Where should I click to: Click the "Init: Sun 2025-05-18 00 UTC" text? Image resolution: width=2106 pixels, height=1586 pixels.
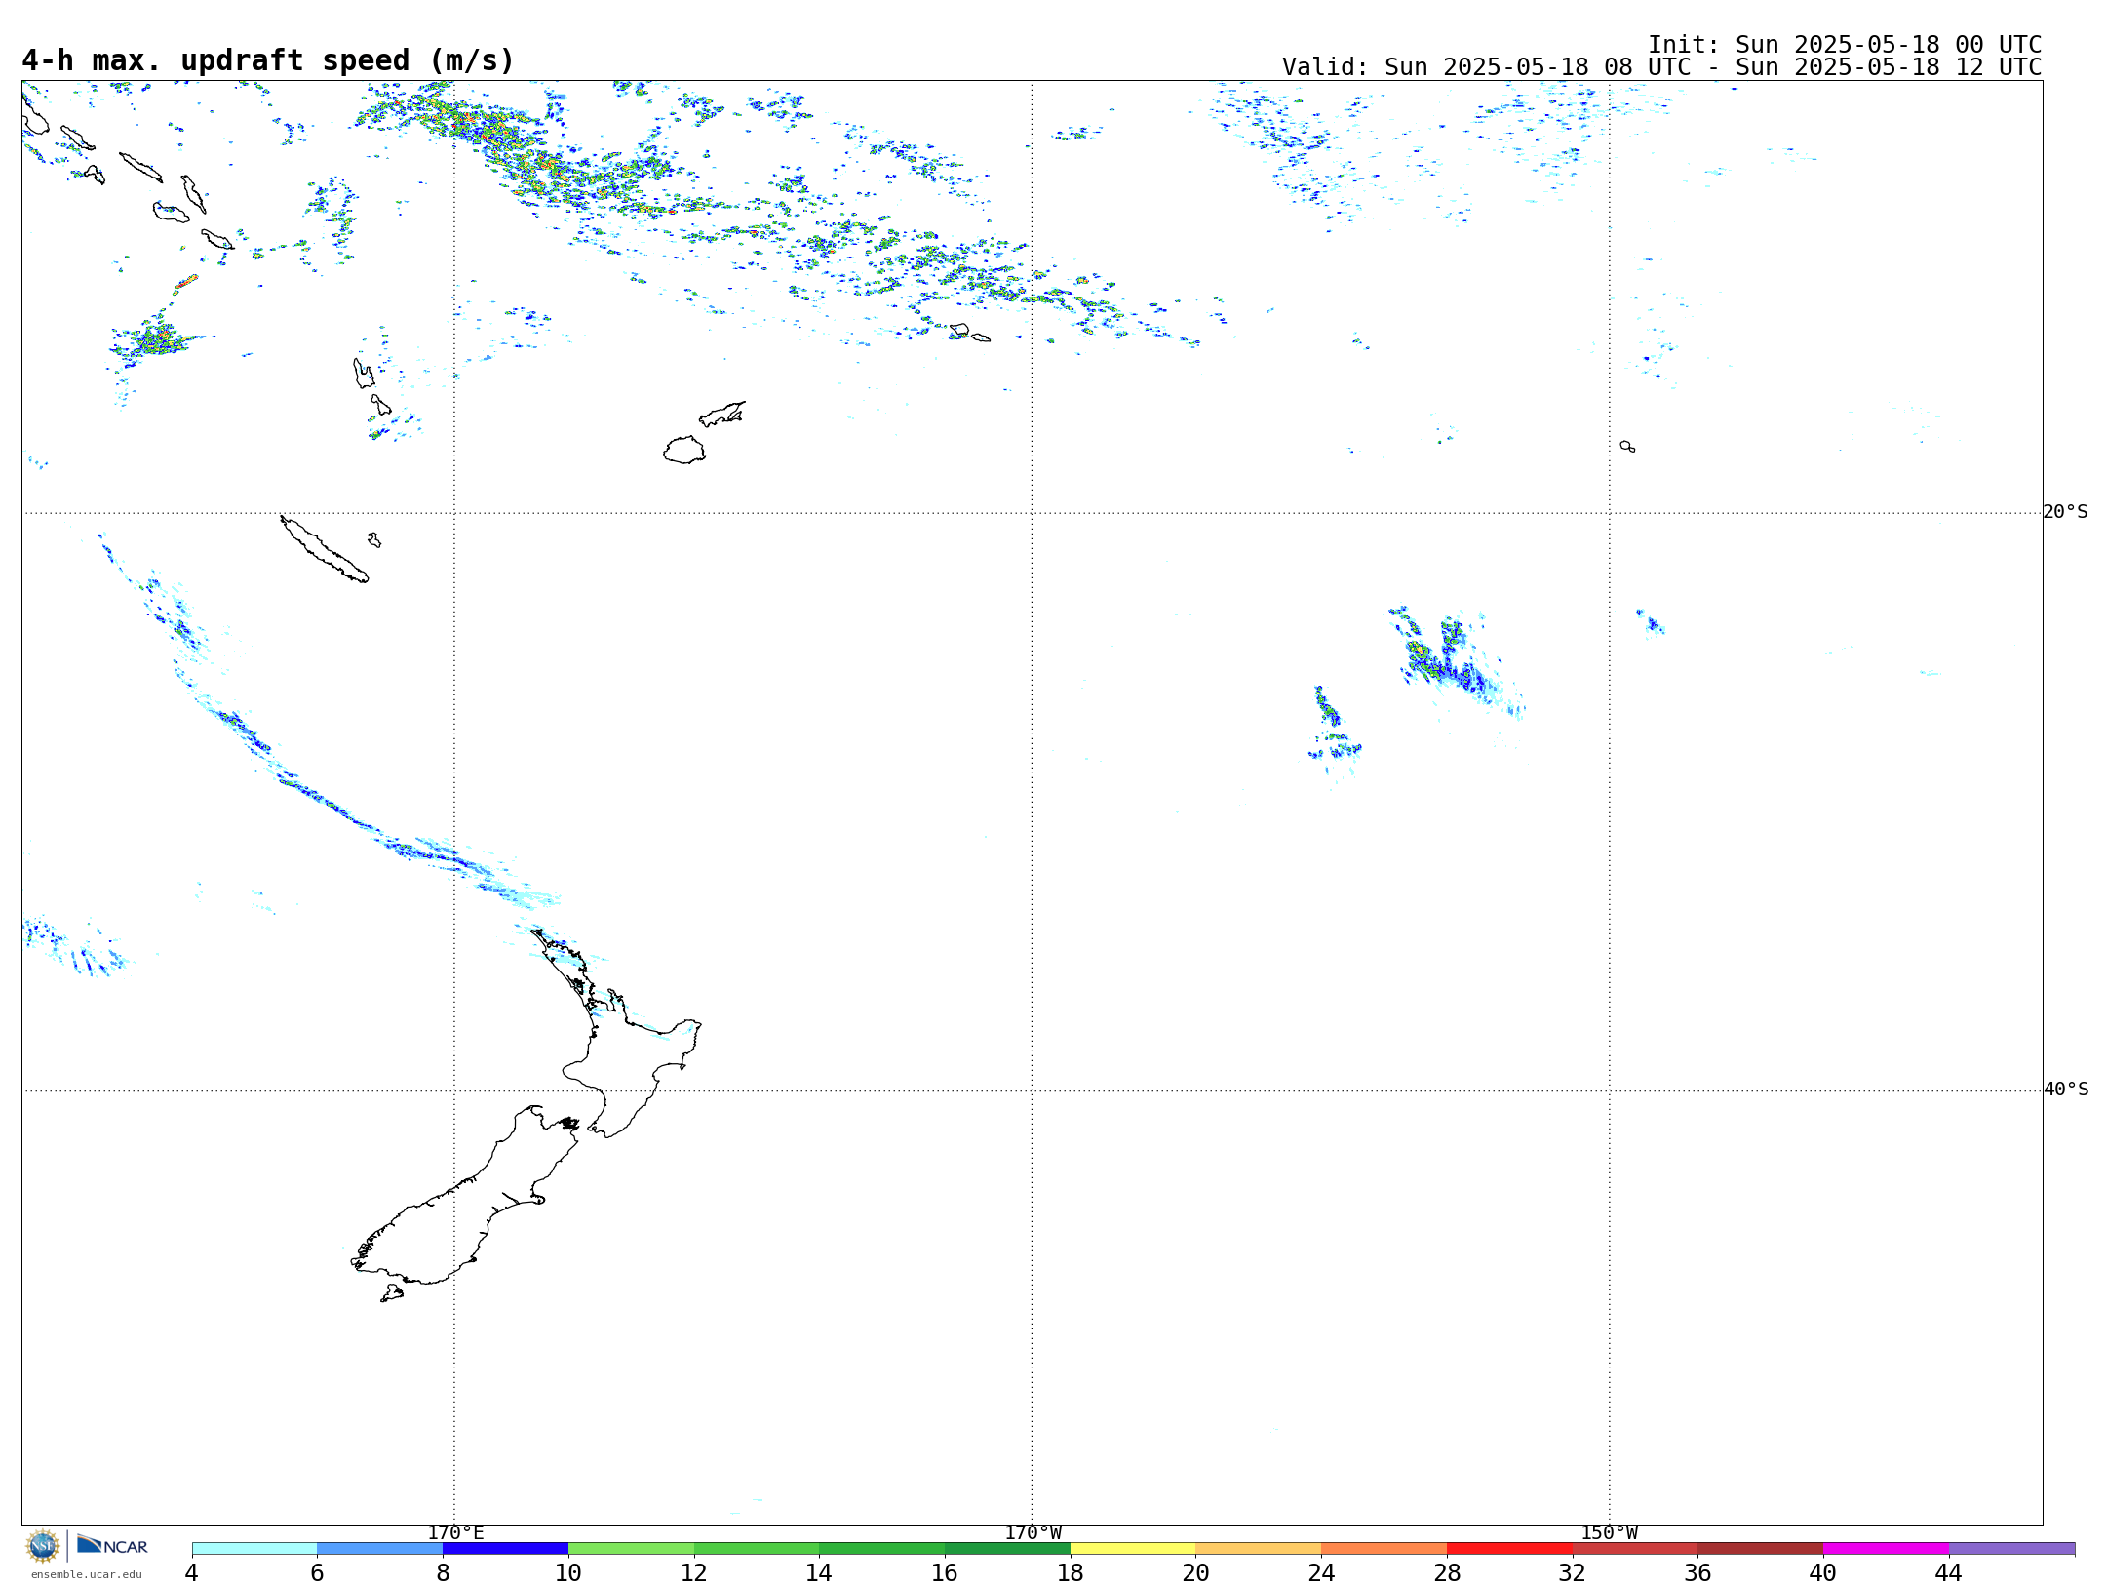click(1845, 45)
